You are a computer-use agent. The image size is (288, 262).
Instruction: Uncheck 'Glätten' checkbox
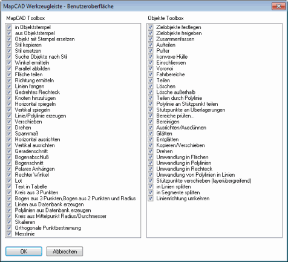point(151,133)
